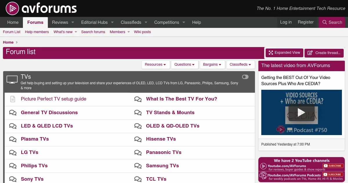Click the chat icon beside LG TVs
Image resolution: width=348 pixels, height=183 pixels.
pos(13,152)
